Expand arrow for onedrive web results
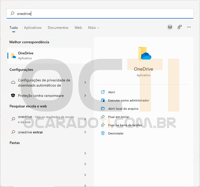 85,119
